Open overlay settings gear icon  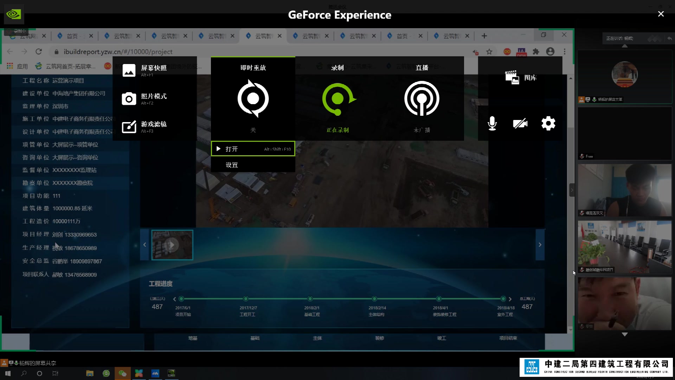pyautogui.click(x=548, y=123)
